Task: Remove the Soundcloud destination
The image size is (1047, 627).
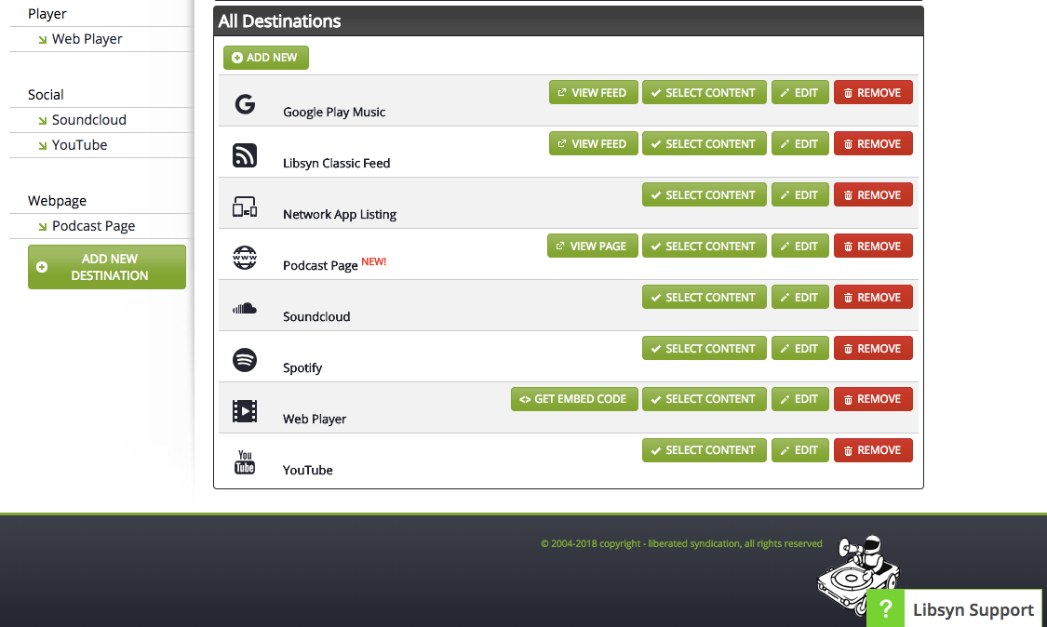Action: tap(873, 297)
